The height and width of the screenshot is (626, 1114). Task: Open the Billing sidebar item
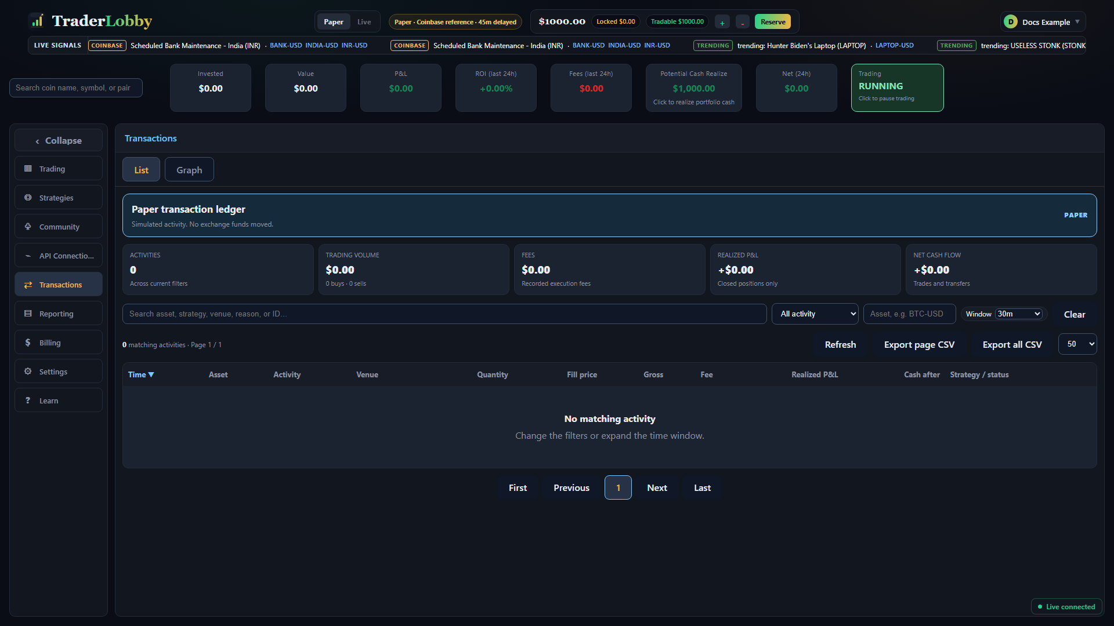point(59,343)
